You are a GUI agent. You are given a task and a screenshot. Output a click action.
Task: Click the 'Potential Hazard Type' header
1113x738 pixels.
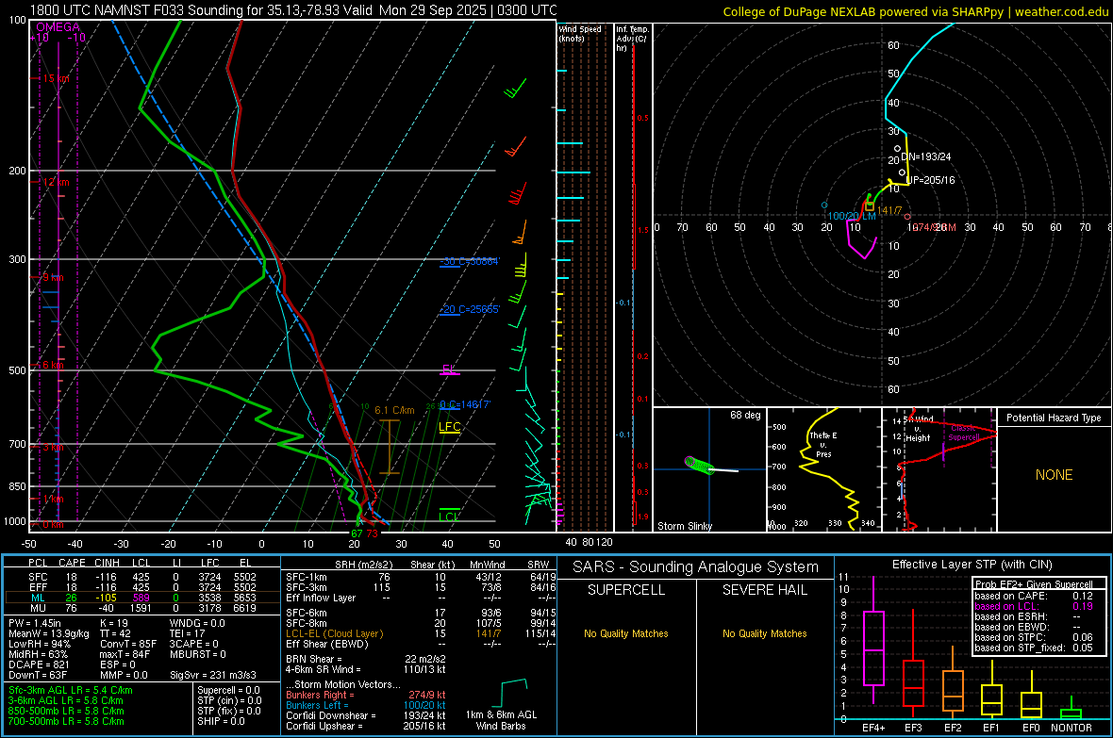click(1054, 418)
